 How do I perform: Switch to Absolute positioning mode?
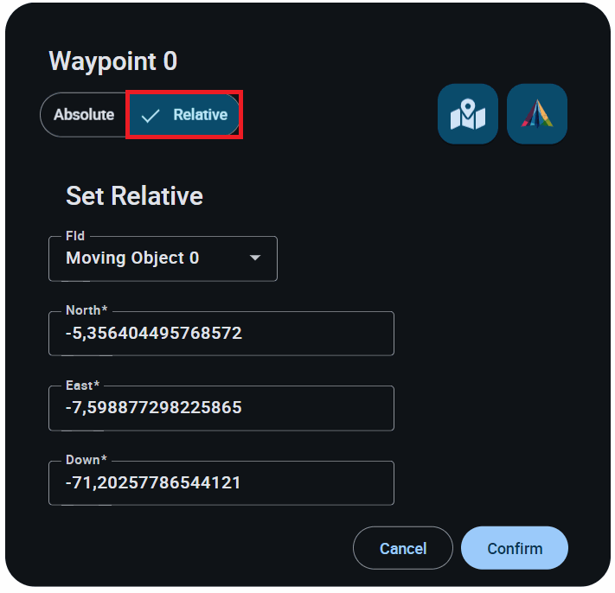84,115
